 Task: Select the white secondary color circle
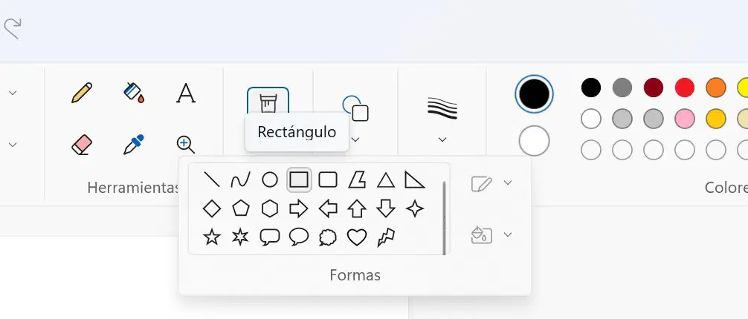(x=535, y=141)
